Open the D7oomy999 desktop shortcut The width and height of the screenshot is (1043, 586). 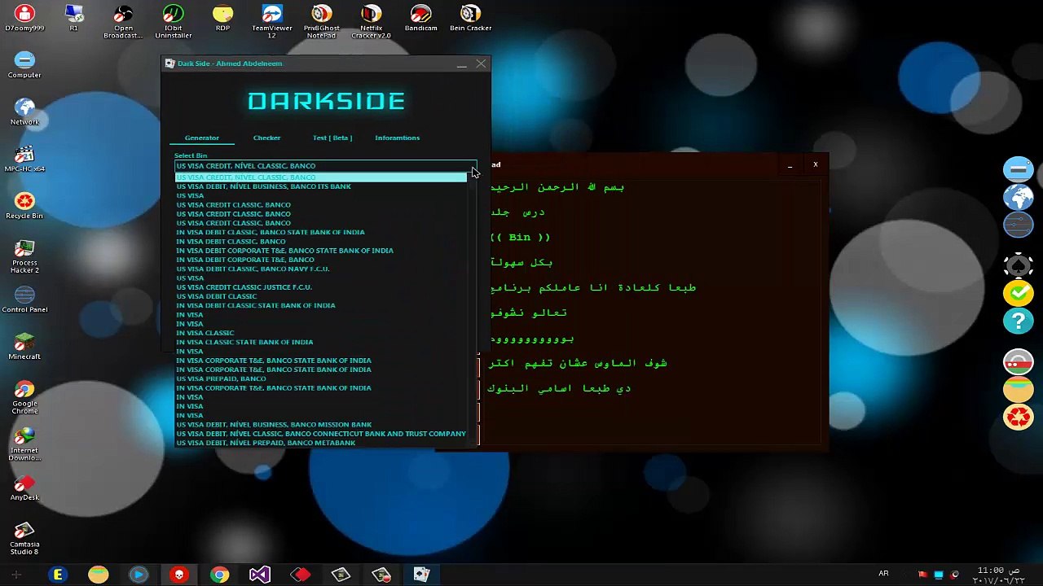[24, 18]
